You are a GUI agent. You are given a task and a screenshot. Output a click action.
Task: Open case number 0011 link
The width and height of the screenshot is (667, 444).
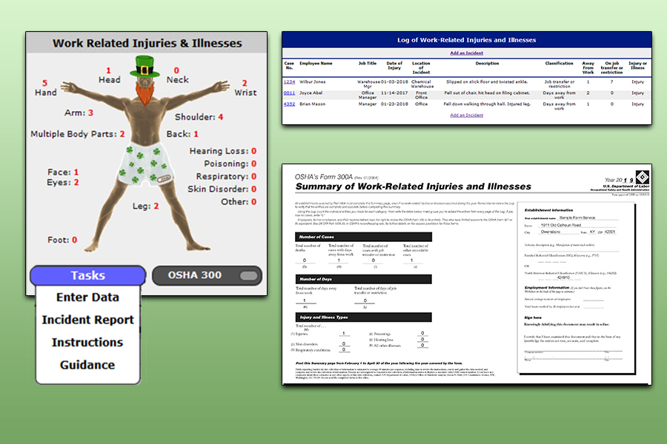point(289,94)
